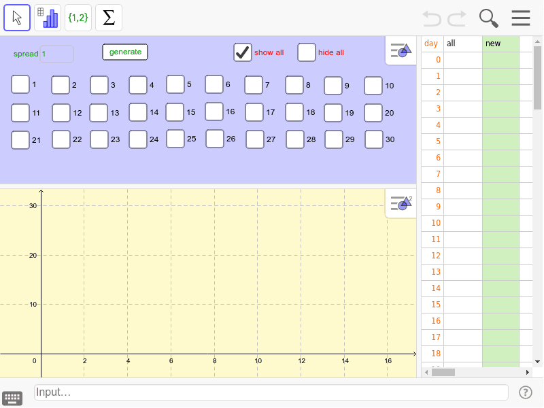This screenshot has width=544, height=408.
Task: Open the search magnifier
Action: [488, 18]
